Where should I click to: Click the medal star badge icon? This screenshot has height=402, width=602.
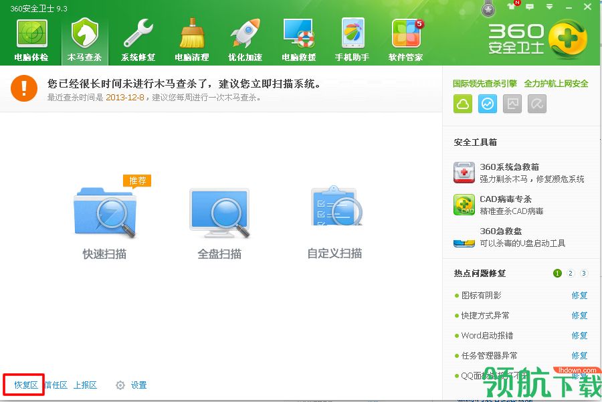point(488,9)
